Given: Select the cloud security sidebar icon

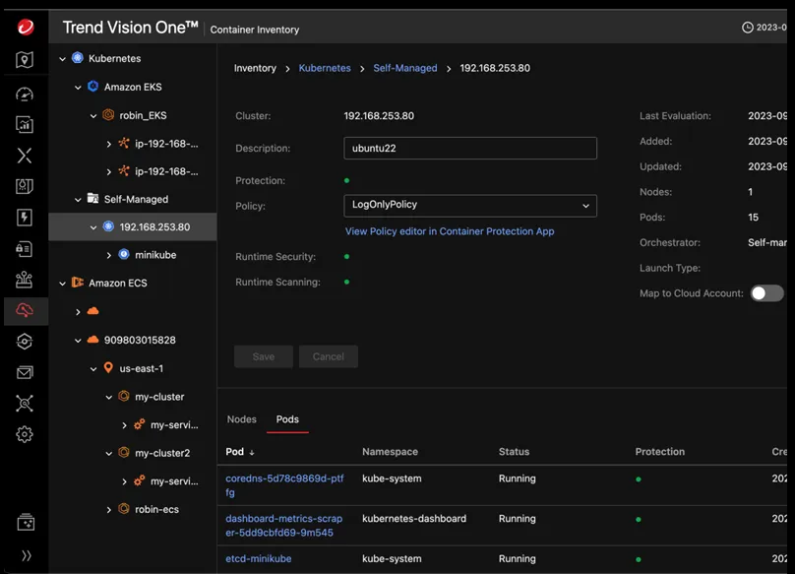Looking at the screenshot, I should 26,310.
